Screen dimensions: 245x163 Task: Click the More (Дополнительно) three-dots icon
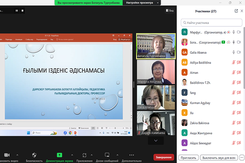click(x=132, y=155)
